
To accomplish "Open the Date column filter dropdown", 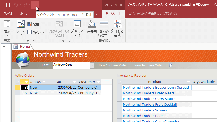I will (x=74, y=82).
